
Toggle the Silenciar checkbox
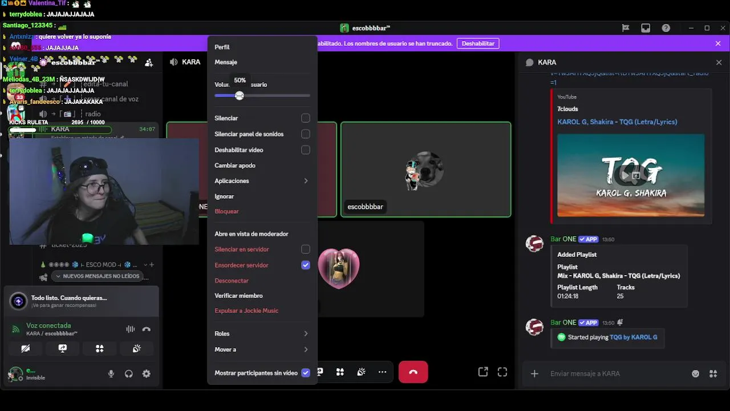click(306, 118)
